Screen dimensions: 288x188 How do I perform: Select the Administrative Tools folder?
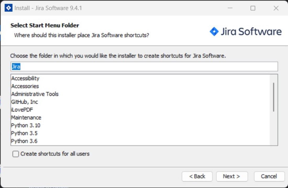coord(34,94)
